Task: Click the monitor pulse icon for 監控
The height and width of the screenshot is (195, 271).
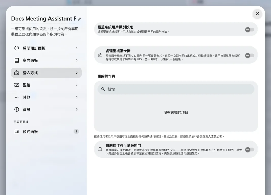Action: click(17, 85)
